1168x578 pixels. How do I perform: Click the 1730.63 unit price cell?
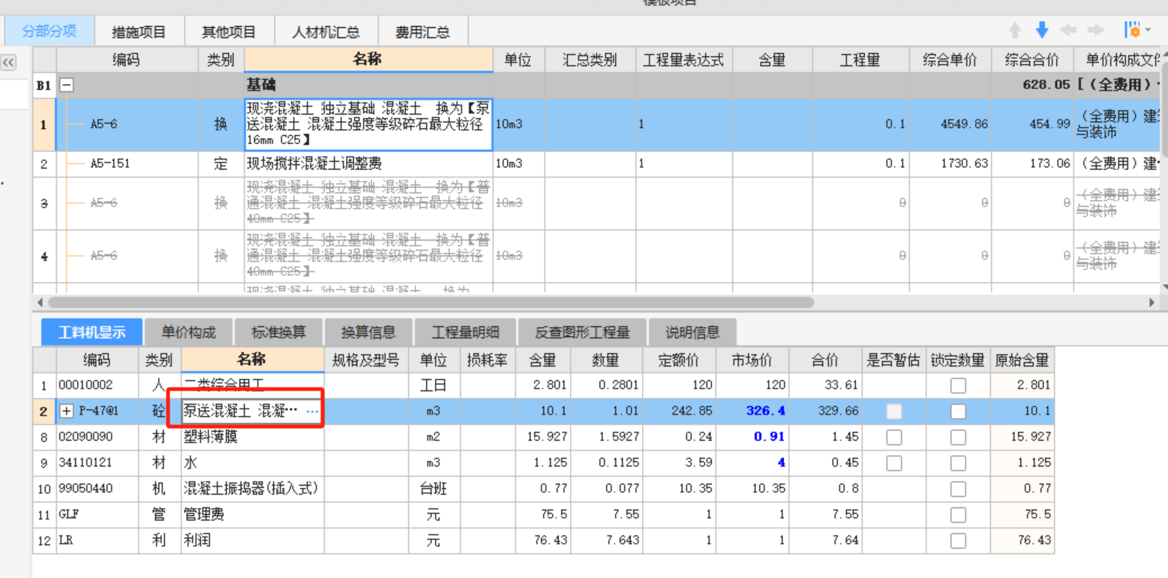[950, 164]
